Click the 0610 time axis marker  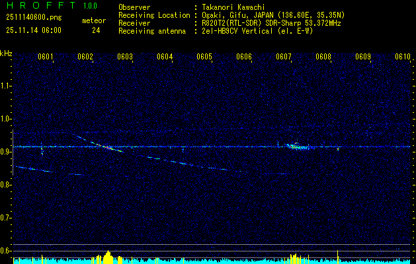[403, 57]
